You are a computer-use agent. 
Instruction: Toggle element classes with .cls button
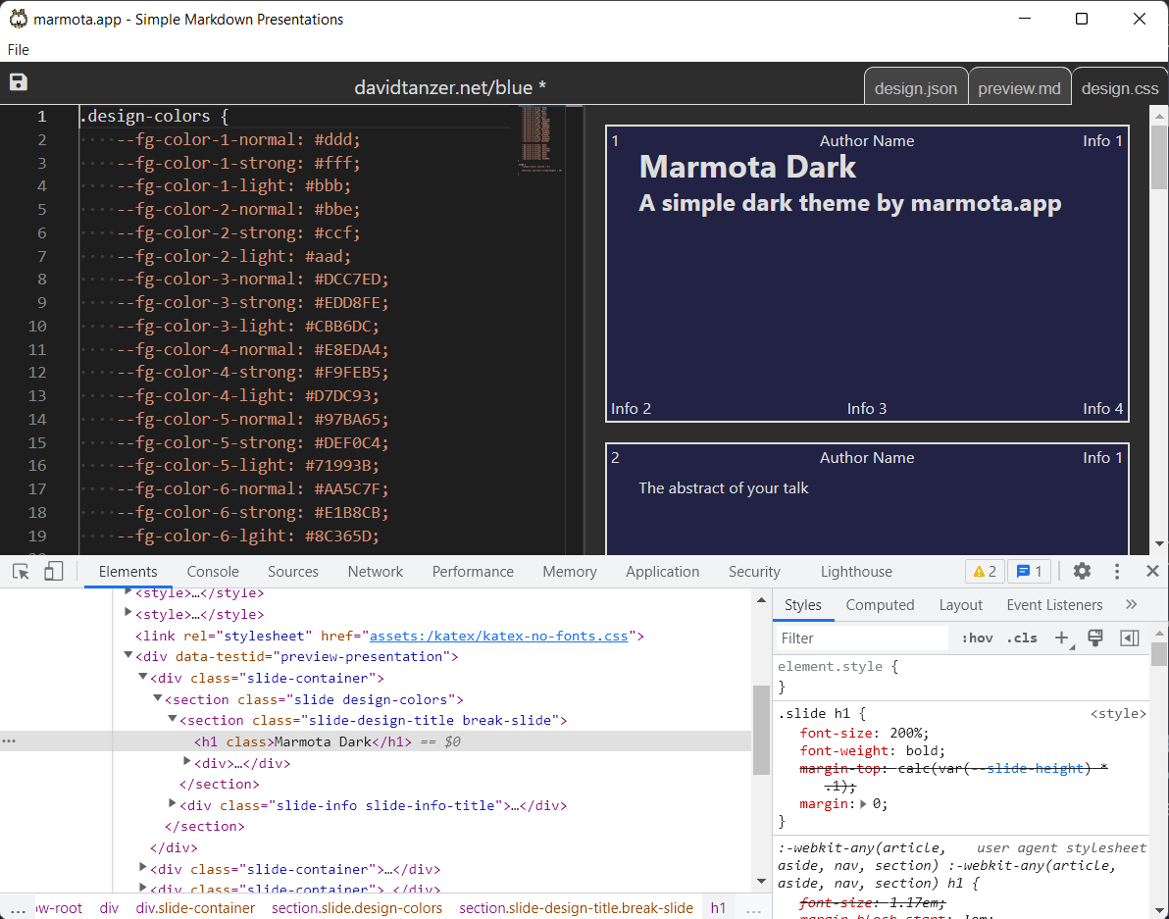(1022, 638)
